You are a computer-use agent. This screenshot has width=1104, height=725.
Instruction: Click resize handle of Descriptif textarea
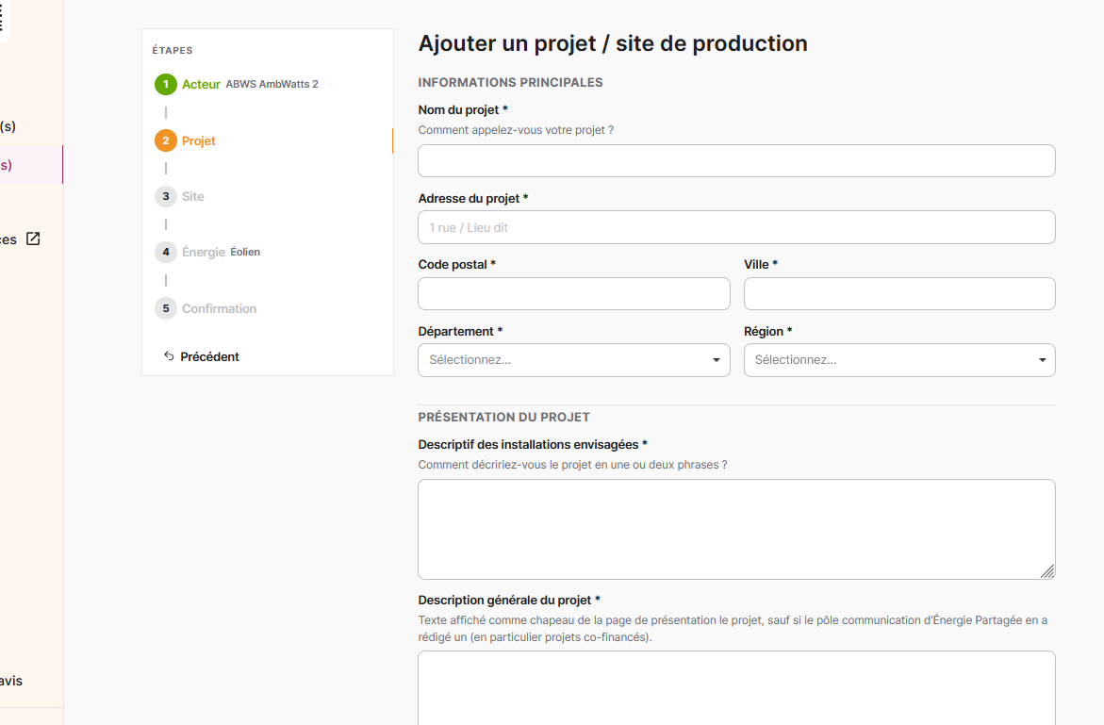click(1047, 571)
